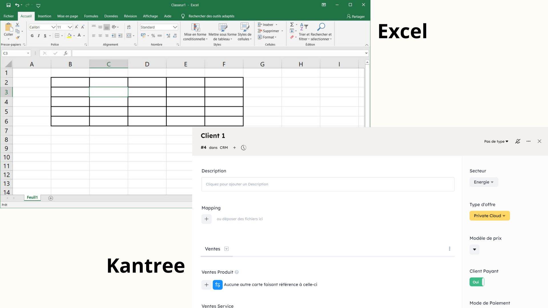Decrease font size with smaller A icon

pyautogui.click(x=83, y=27)
